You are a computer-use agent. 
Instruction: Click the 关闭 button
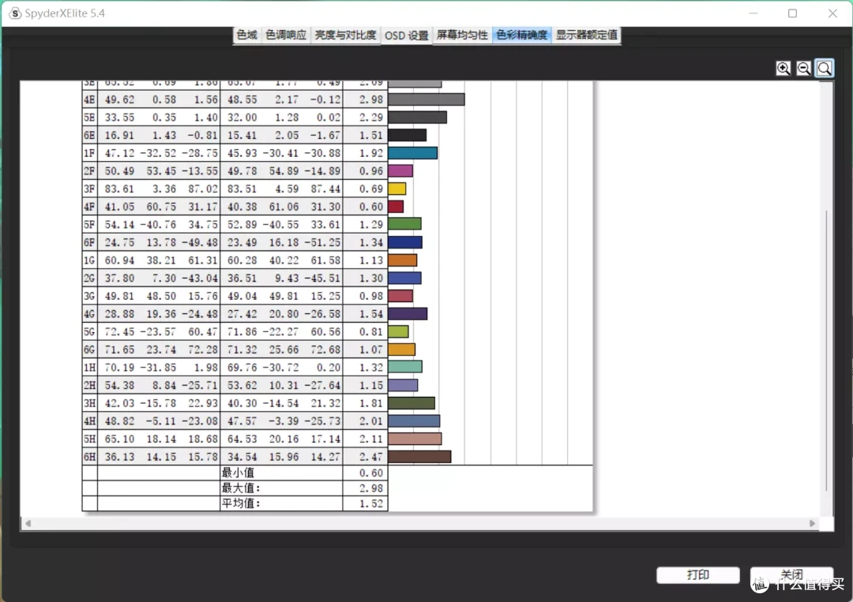791,575
